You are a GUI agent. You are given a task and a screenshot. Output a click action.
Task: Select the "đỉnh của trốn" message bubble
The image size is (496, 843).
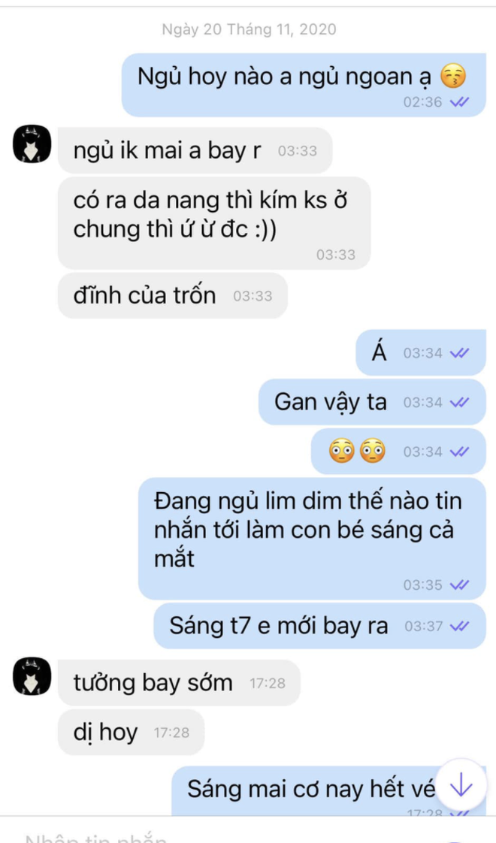pyautogui.click(x=173, y=296)
